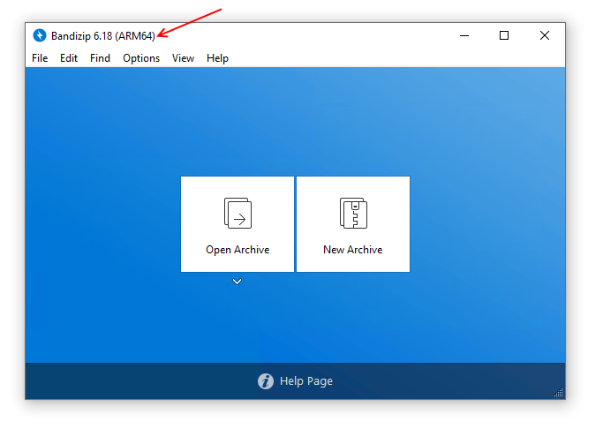Click the Bandizip 6.18 (ARM64) title text
Image resolution: width=603 pixels, height=429 pixels.
(103, 35)
